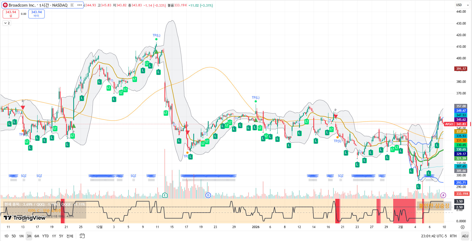Click the 333.19K volume value in the header

180,5
